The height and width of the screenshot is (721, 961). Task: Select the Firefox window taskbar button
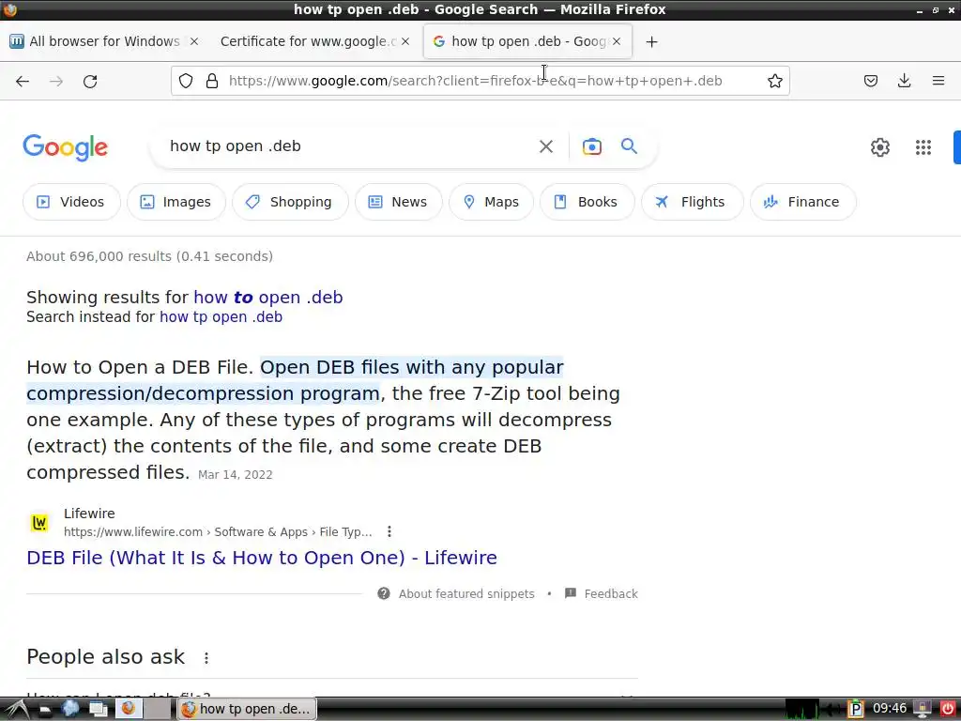pyautogui.click(x=247, y=709)
